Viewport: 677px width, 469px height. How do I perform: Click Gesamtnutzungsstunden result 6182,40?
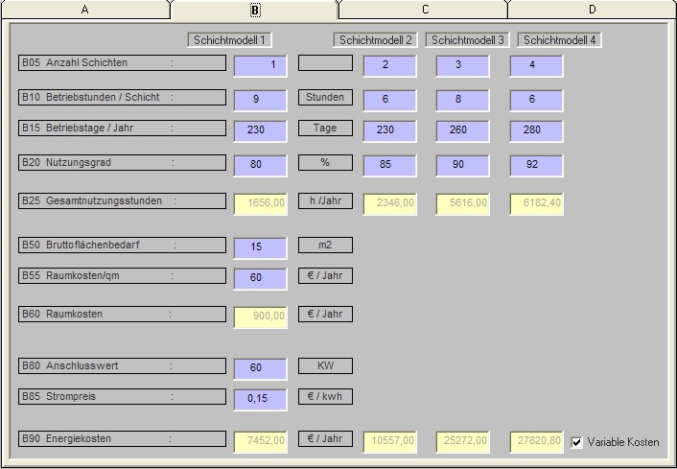point(536,204)
